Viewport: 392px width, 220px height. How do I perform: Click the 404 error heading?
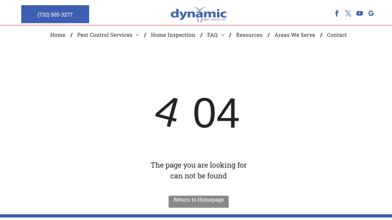(197, 113)
